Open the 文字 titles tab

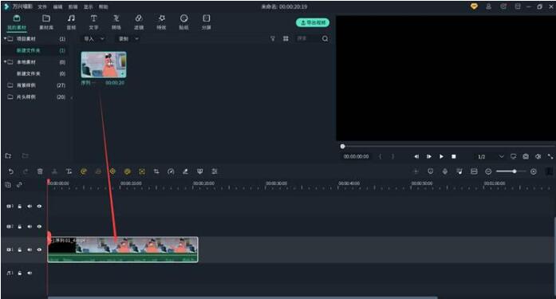pyautogui.click(x=93, y=22)
